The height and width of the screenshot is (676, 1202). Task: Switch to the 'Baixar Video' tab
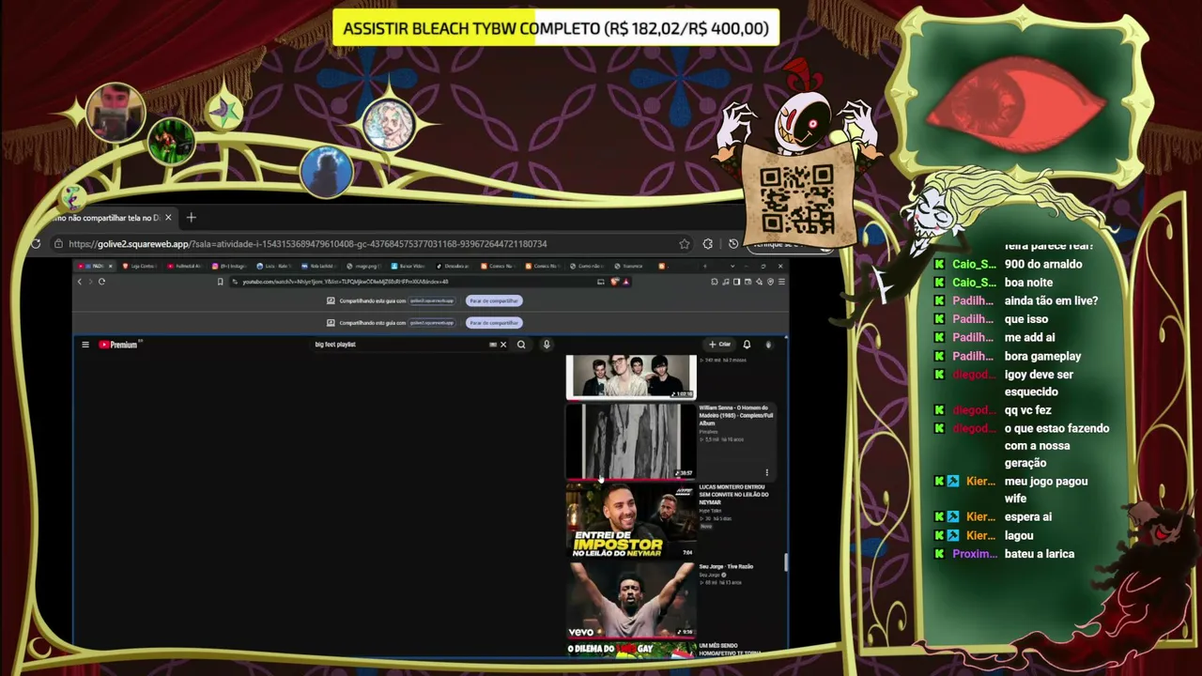tap(410, 267)
